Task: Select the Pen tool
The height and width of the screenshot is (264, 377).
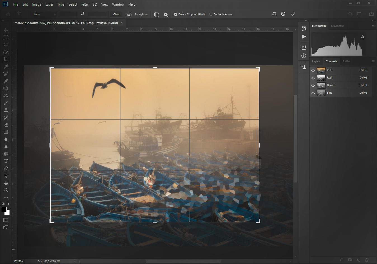Action: tap(6, 168)
